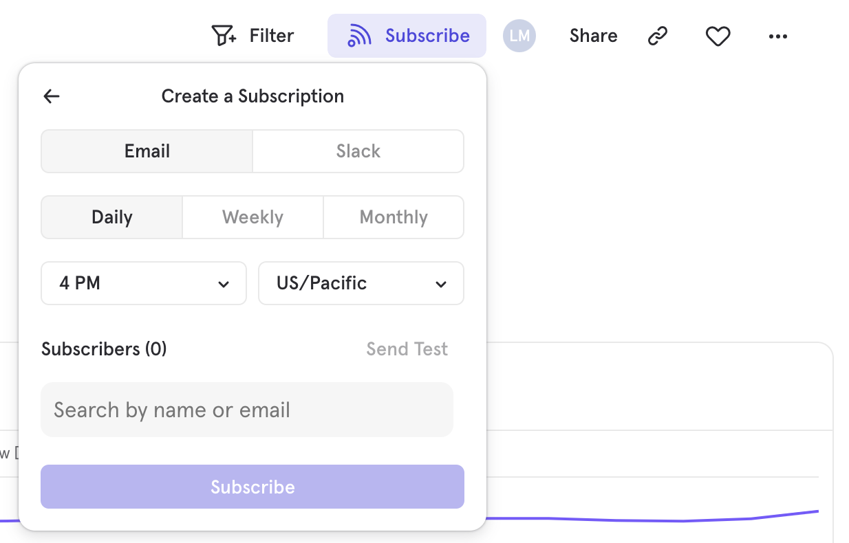Expand the time selector chevron
Image resolution: width=849 pixels, height=543 pixels.
pyautogui.click(x=224, y=283)
